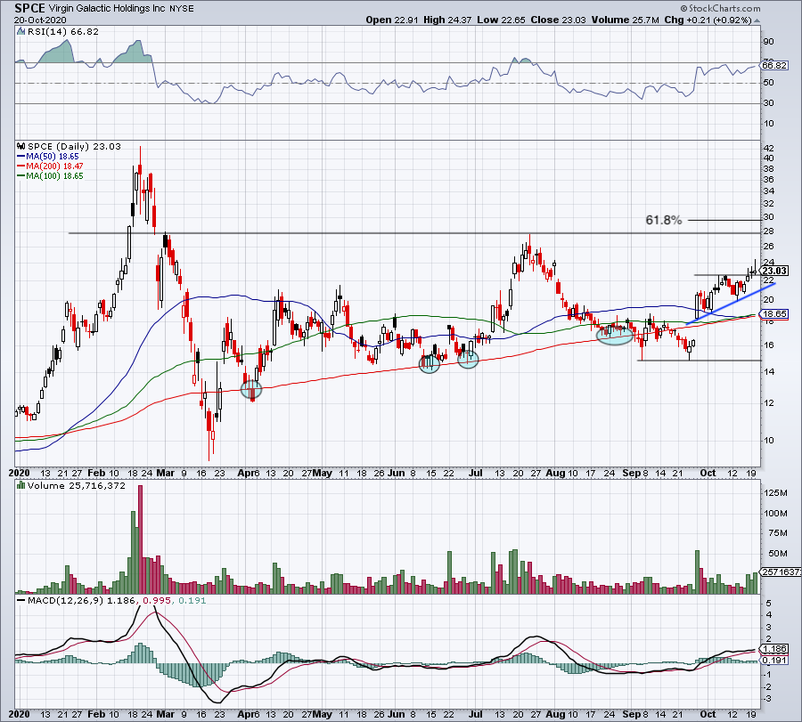Click the Low 22.65 value
Screen dimensions: 802x722
point(501,20)
